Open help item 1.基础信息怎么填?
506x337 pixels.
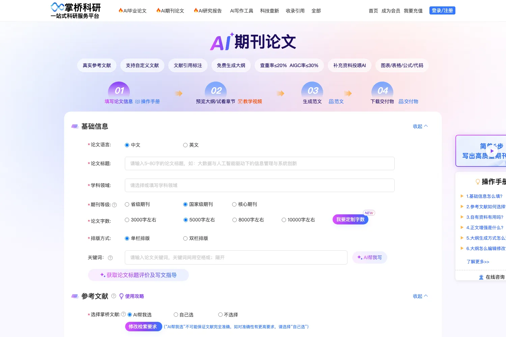484,196
